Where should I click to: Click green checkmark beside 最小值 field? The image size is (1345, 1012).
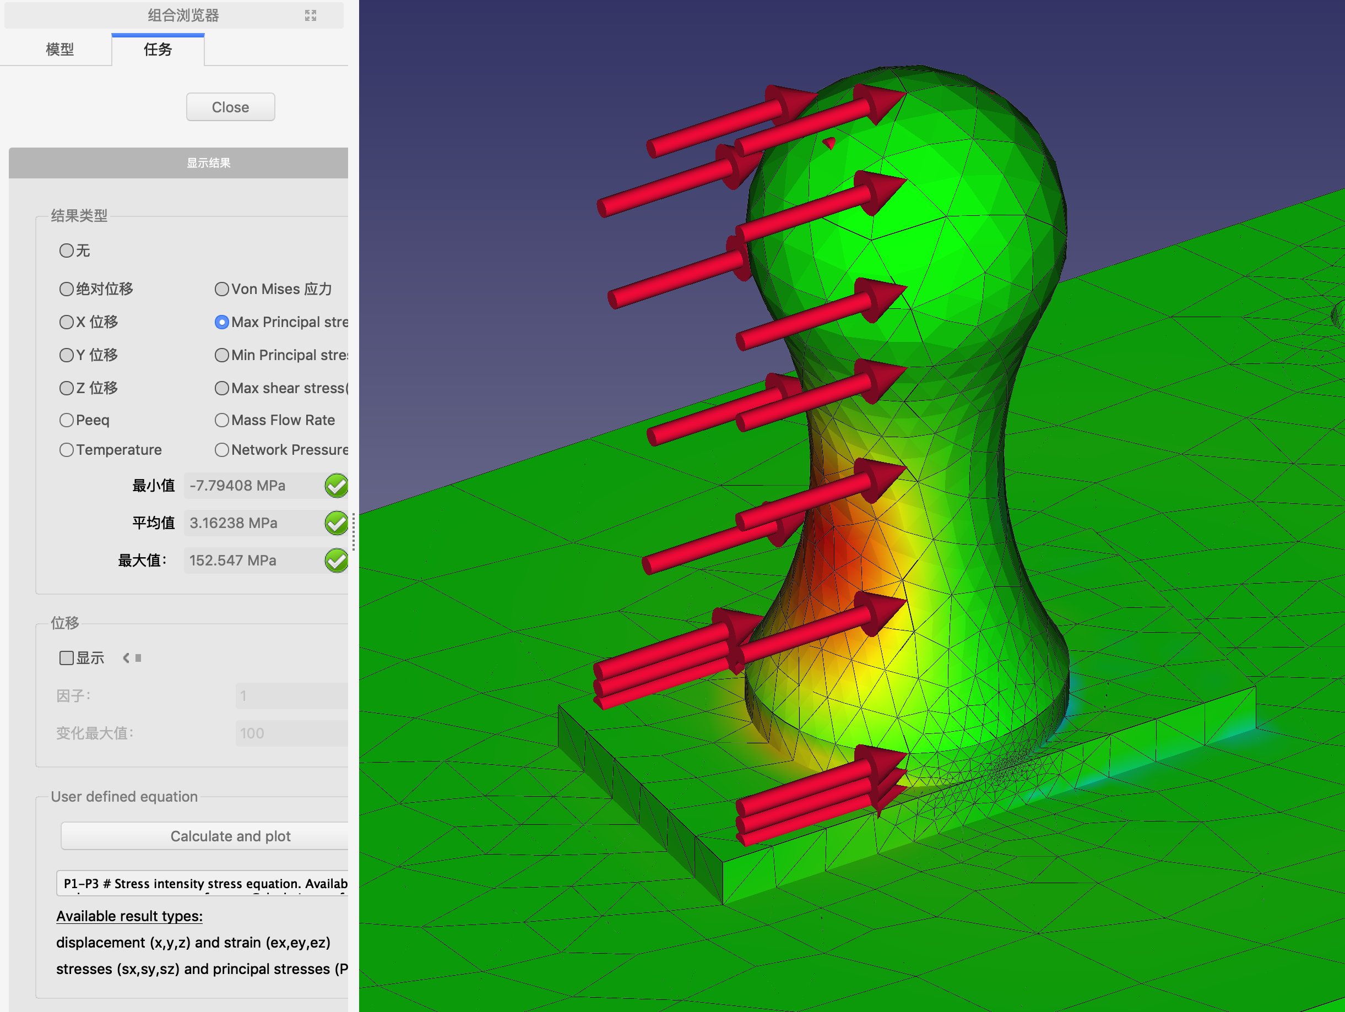[336, 486]
